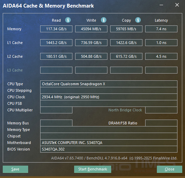Click the Close button at the bottom
This screenshot has width=185, height=178.
tap(170, 169)
